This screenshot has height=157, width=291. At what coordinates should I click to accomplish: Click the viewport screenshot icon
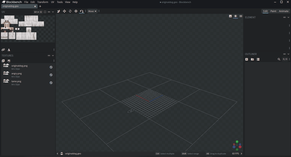coord(230,16)
